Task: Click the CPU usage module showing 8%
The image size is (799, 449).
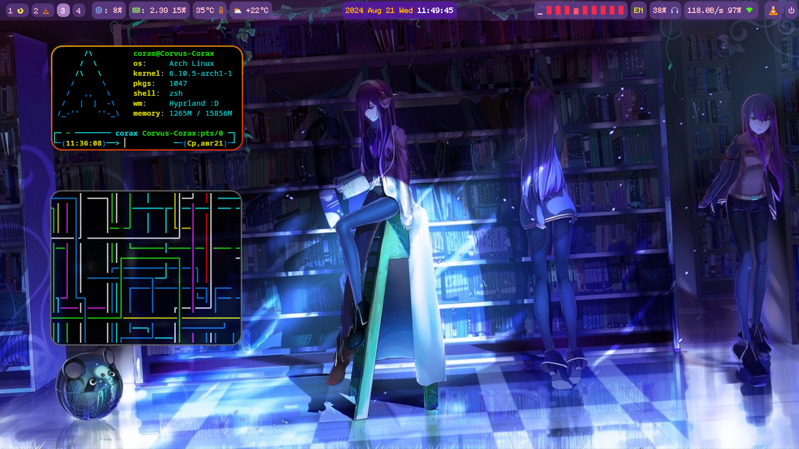Action: point(108,10)
